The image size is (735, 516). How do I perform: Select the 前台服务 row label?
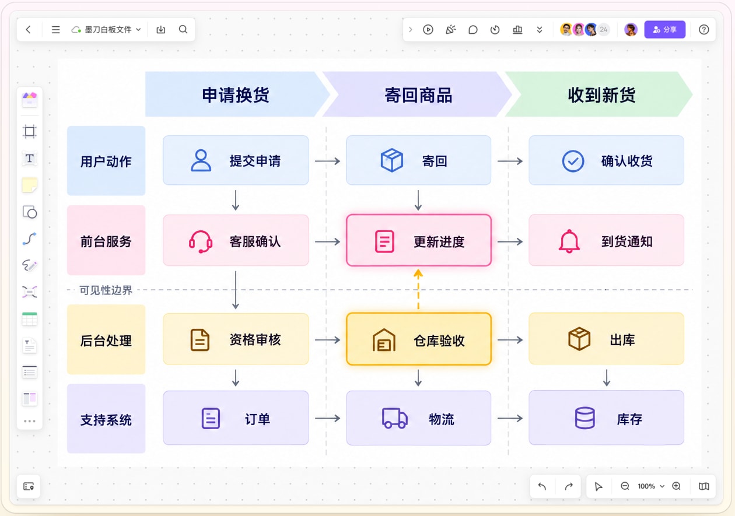coord(106,241)
